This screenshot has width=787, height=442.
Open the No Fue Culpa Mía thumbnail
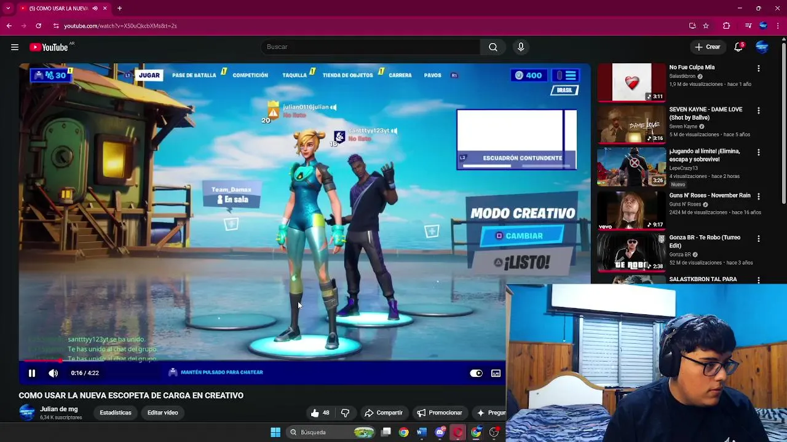631,82
